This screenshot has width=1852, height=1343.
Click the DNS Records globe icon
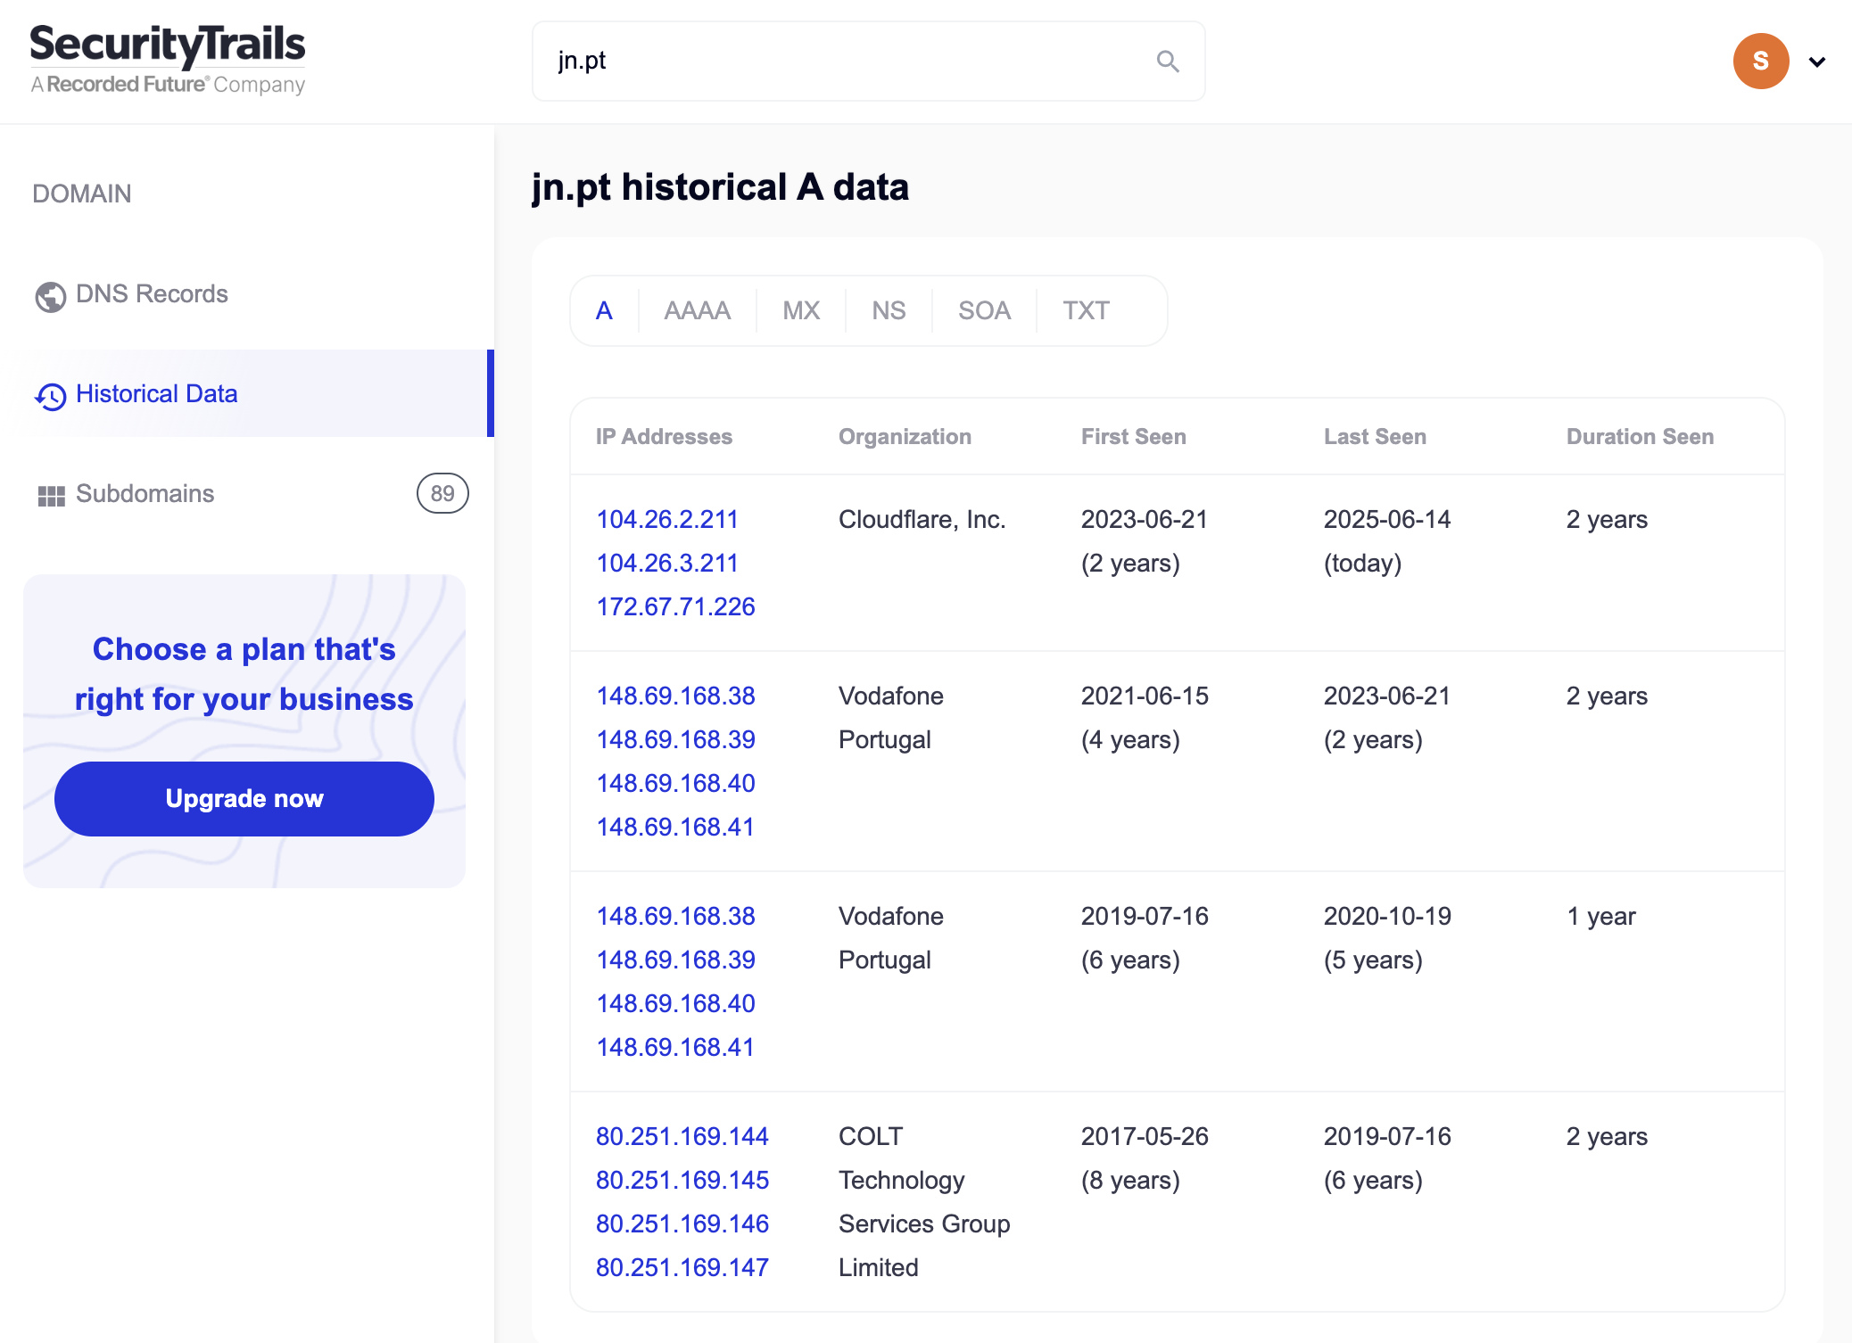click(x=50, y=296)
